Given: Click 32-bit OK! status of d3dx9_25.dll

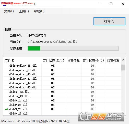Looking at the screenshot, I should coord(53,105).
